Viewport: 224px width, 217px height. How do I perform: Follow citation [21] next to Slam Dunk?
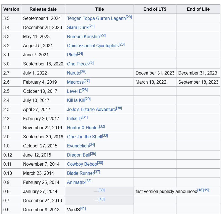coord(92,26)
